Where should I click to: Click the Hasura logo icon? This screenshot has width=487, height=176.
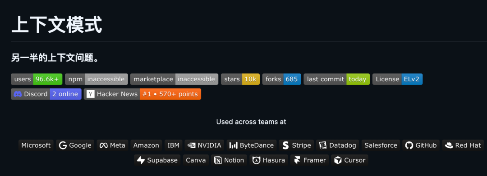tap(256, 160)
